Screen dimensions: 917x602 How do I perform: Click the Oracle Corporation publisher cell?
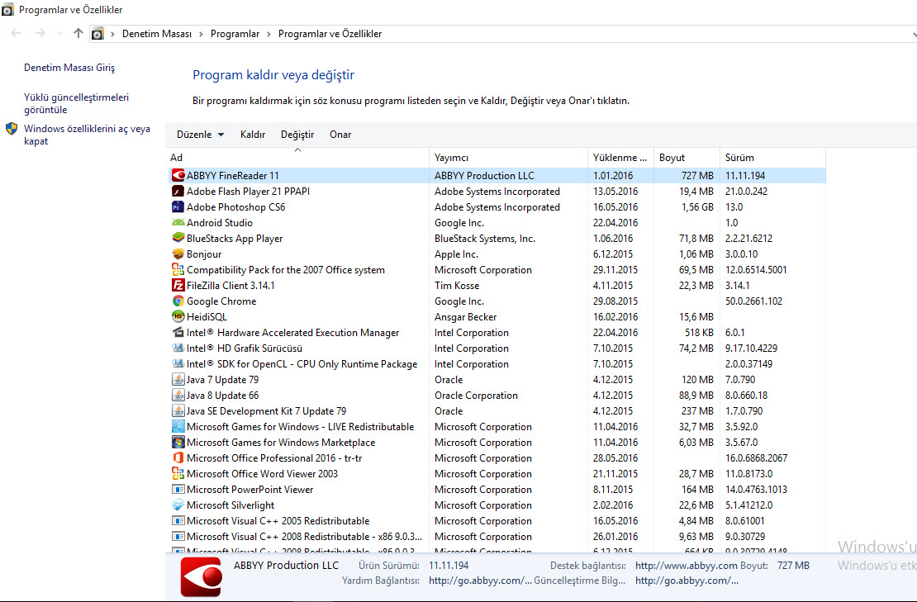[x=476, y=395]
